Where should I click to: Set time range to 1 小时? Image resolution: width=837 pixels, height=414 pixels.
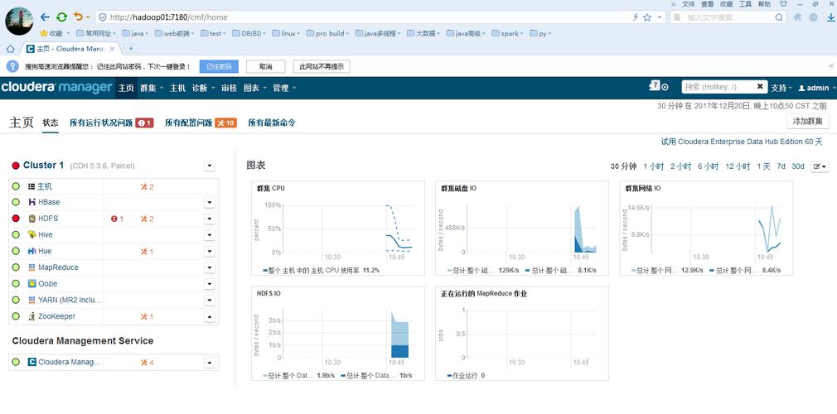[653, 166]
